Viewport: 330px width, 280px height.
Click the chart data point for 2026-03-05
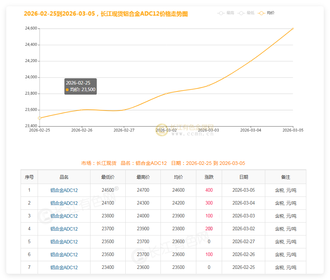293,29
